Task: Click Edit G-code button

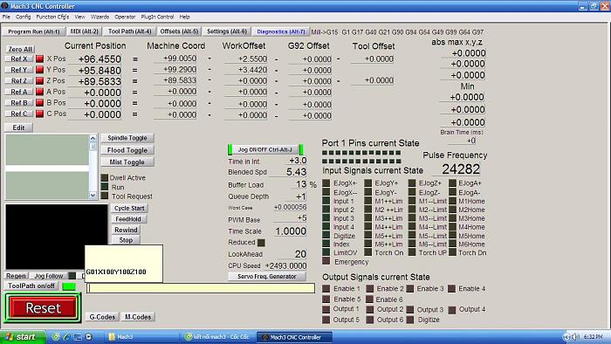Action: pyautogui.click(x=18, y=127)
